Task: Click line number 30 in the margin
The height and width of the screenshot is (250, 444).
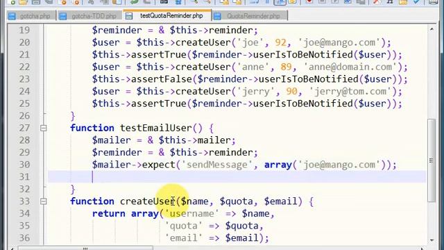Action: [24, 165]
